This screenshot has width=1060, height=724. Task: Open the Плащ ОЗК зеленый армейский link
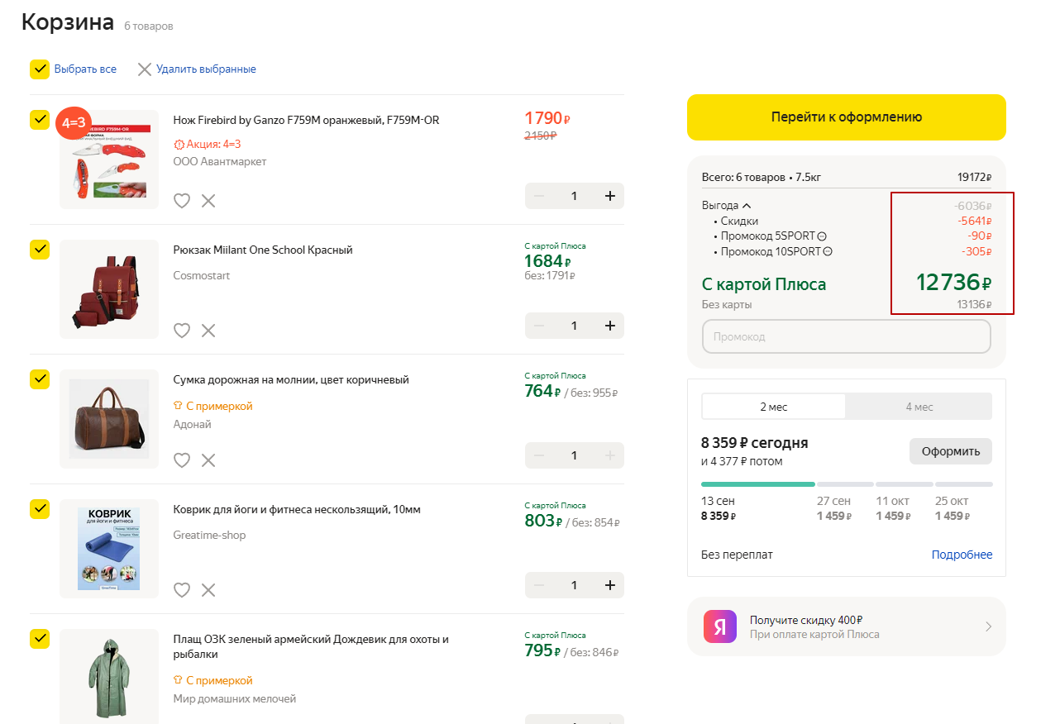pyautogui.click(x=311, y=646)
